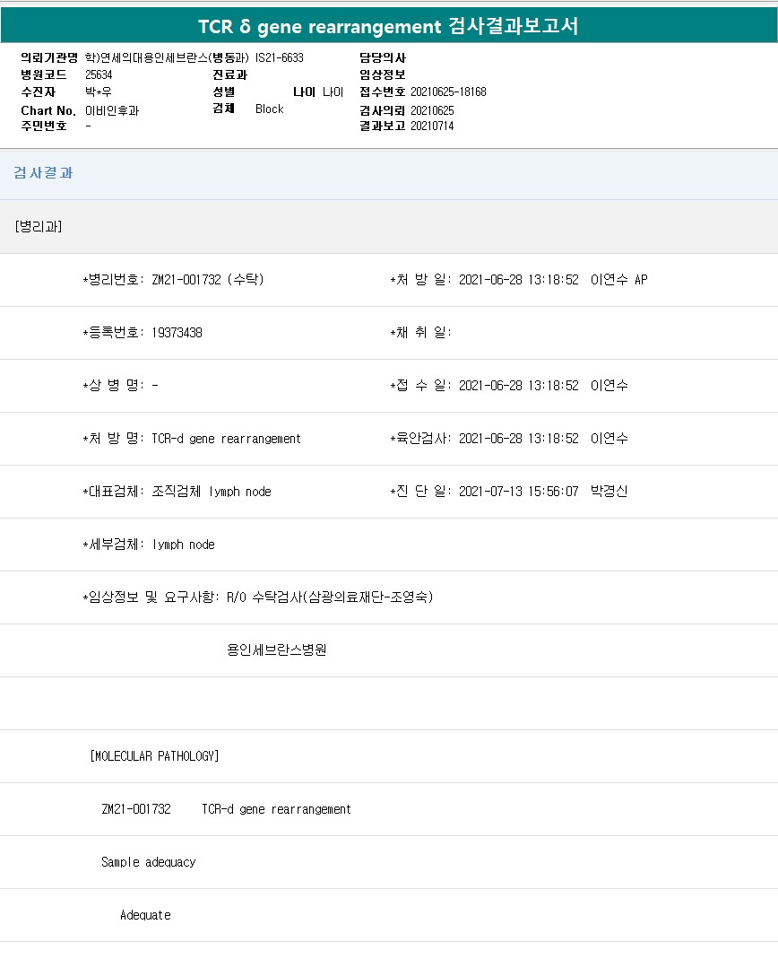Click the [병리과] section label
This screenshot has width=778, height=968.
coord(39,226)
